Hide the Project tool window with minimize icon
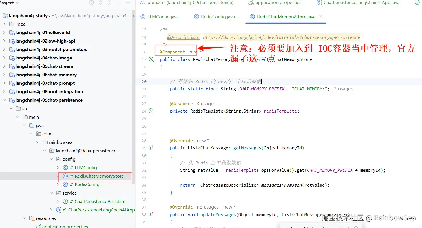The height and width of the screenshot is (228, 422). coord(129,3)
